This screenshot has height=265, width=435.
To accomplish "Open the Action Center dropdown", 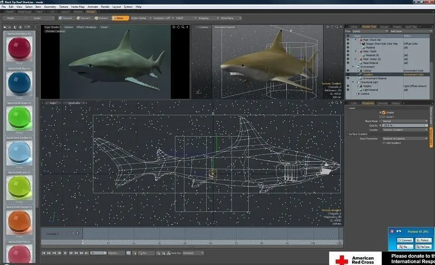I will coord(141,18).
